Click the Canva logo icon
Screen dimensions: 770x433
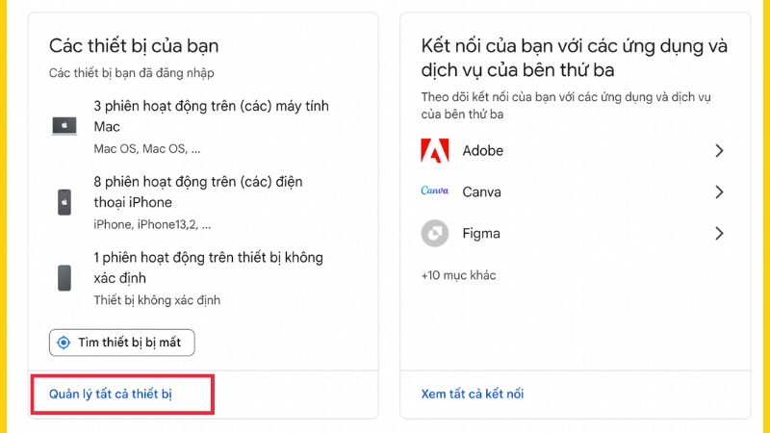tap(435, 191)
